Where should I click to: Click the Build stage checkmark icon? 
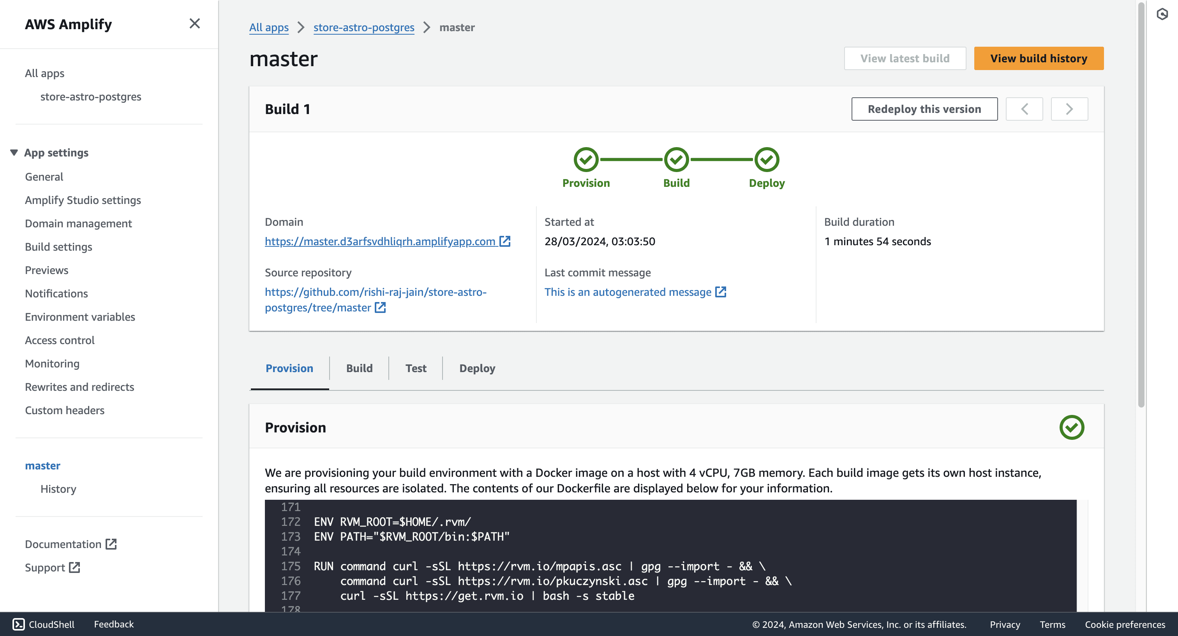676,160
